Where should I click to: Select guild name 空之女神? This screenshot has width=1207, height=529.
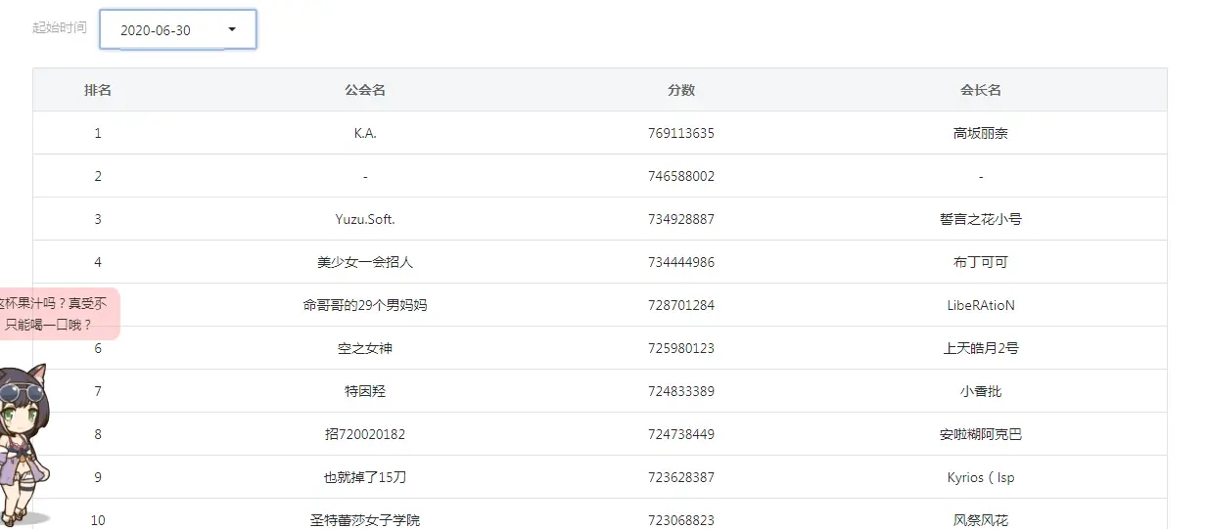(365, 348)
